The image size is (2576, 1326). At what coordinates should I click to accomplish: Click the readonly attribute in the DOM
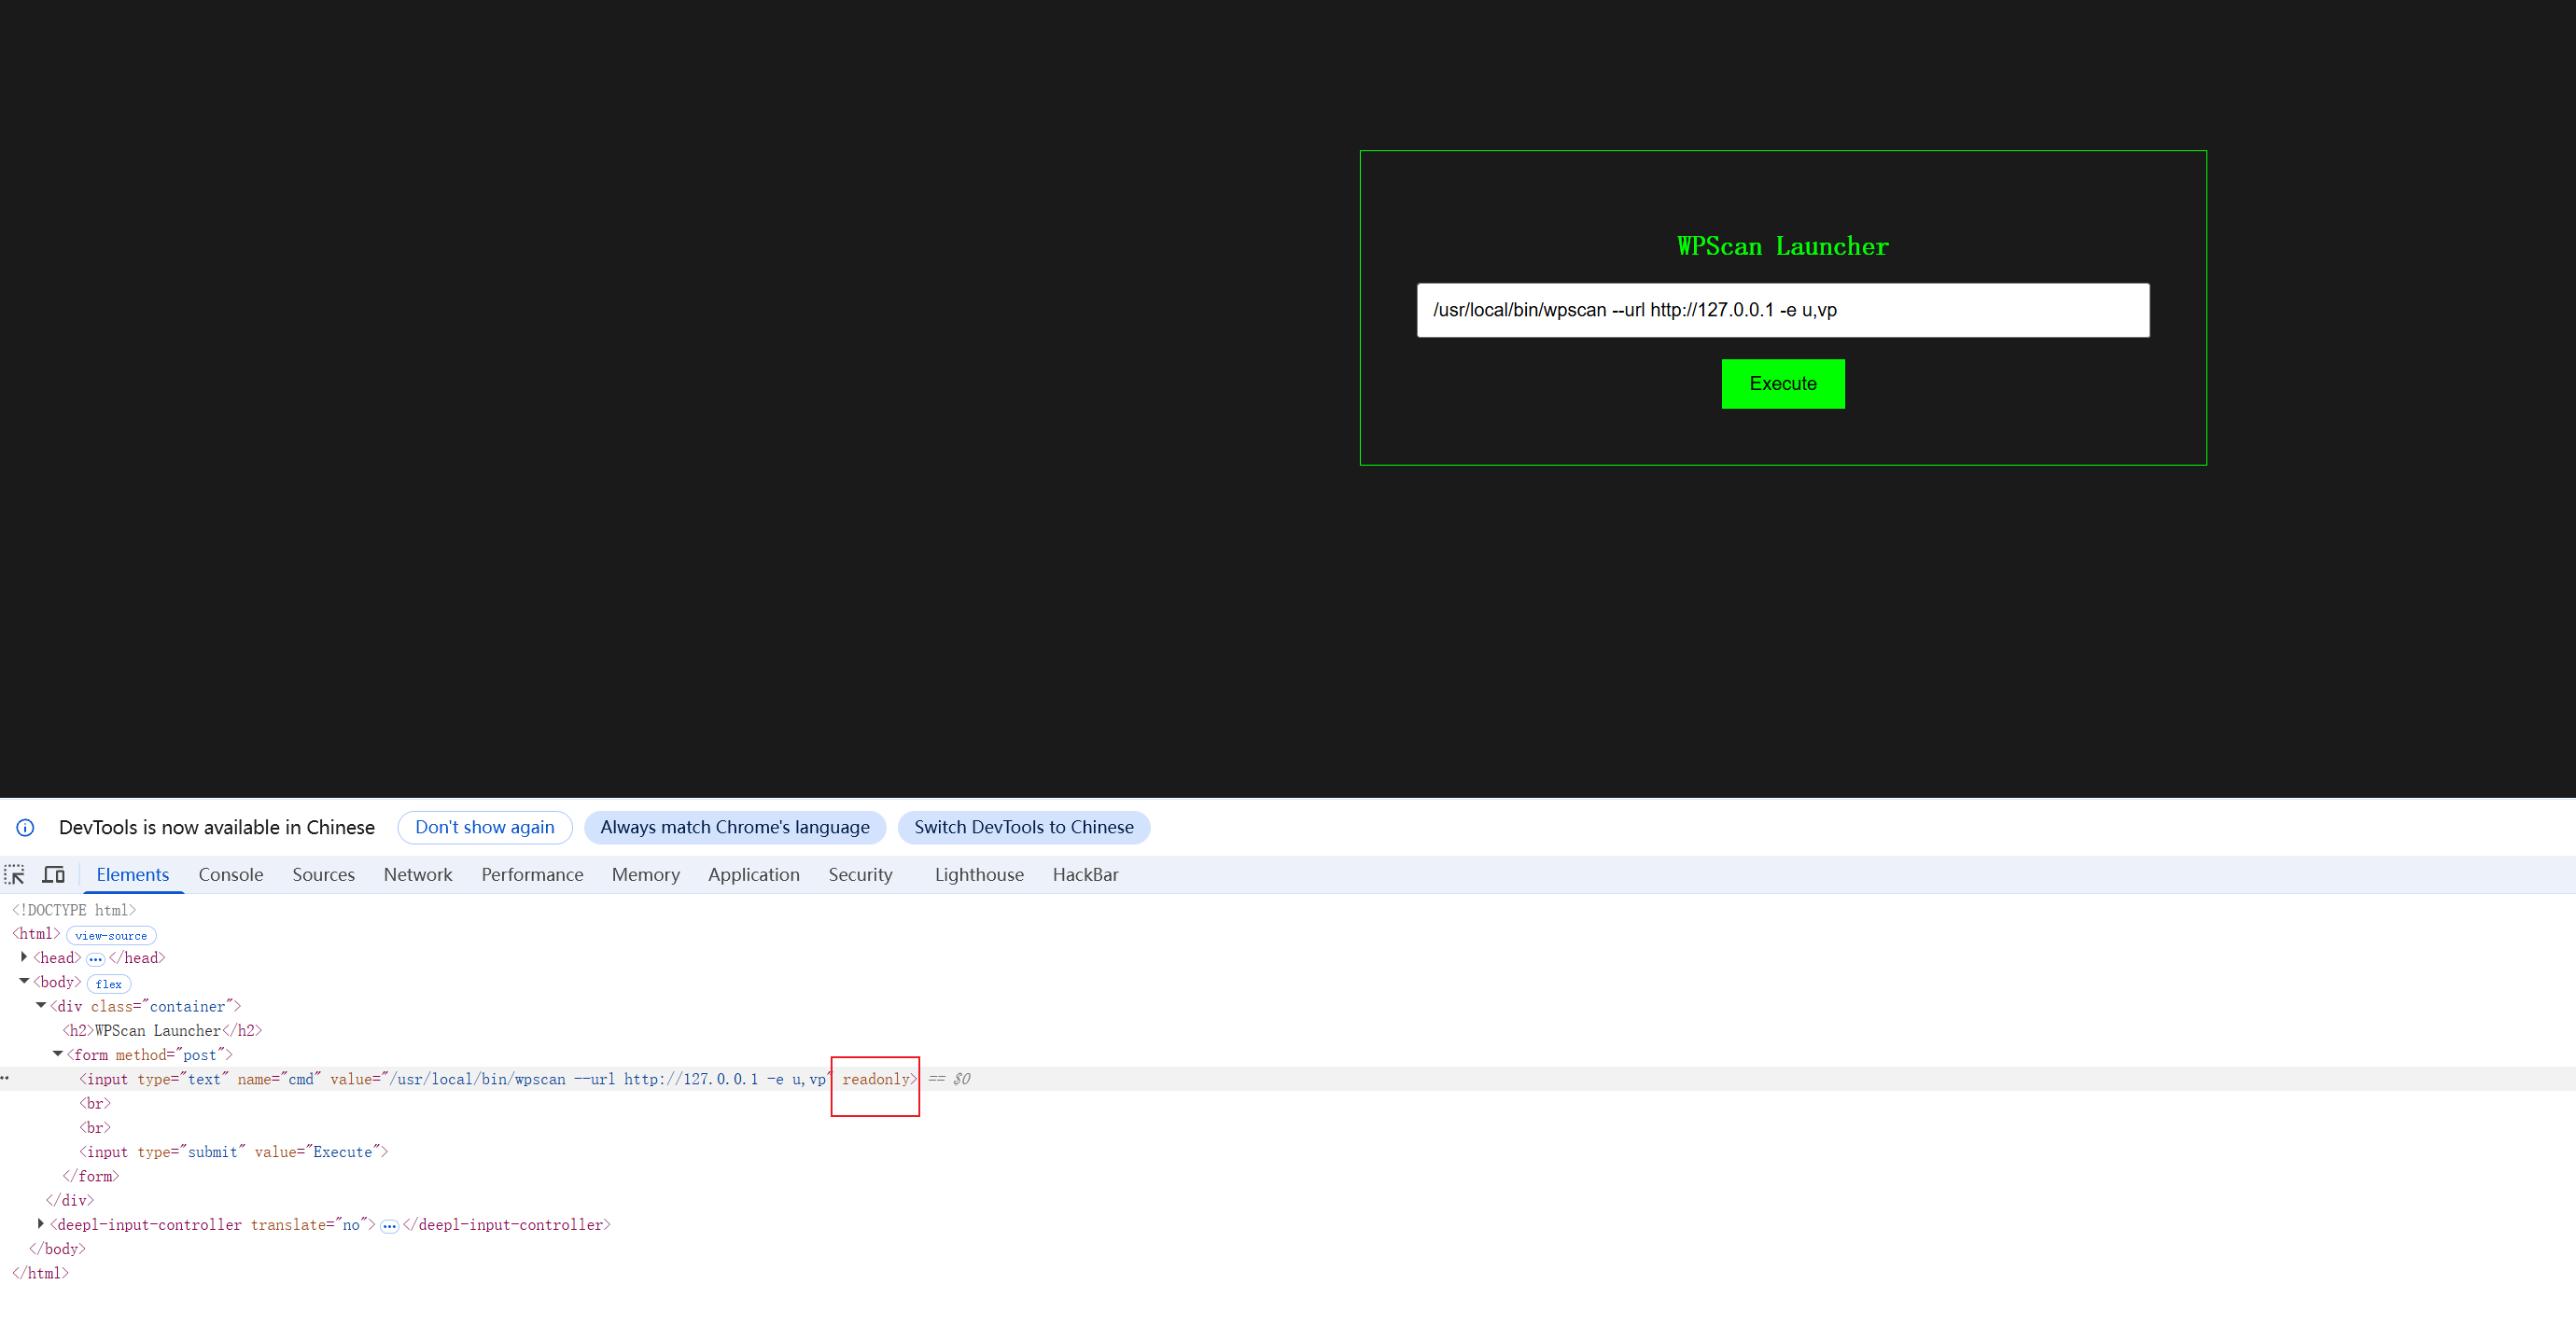coord(876,1079)
